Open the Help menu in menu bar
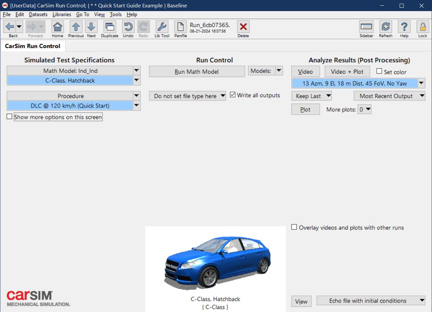Viewport: 432px width, 312px height. 132,14
